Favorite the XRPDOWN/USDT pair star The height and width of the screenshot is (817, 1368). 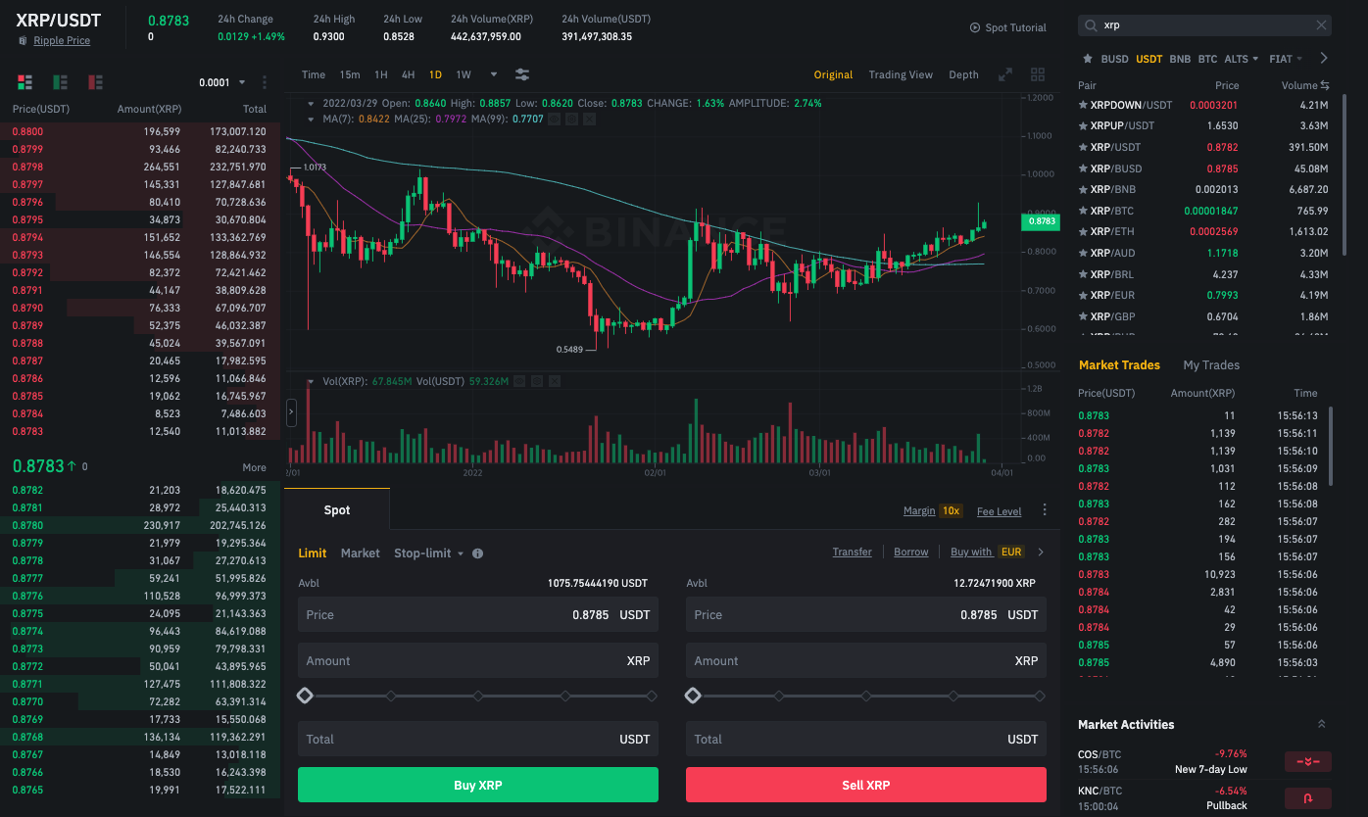tap(1083, 105)
